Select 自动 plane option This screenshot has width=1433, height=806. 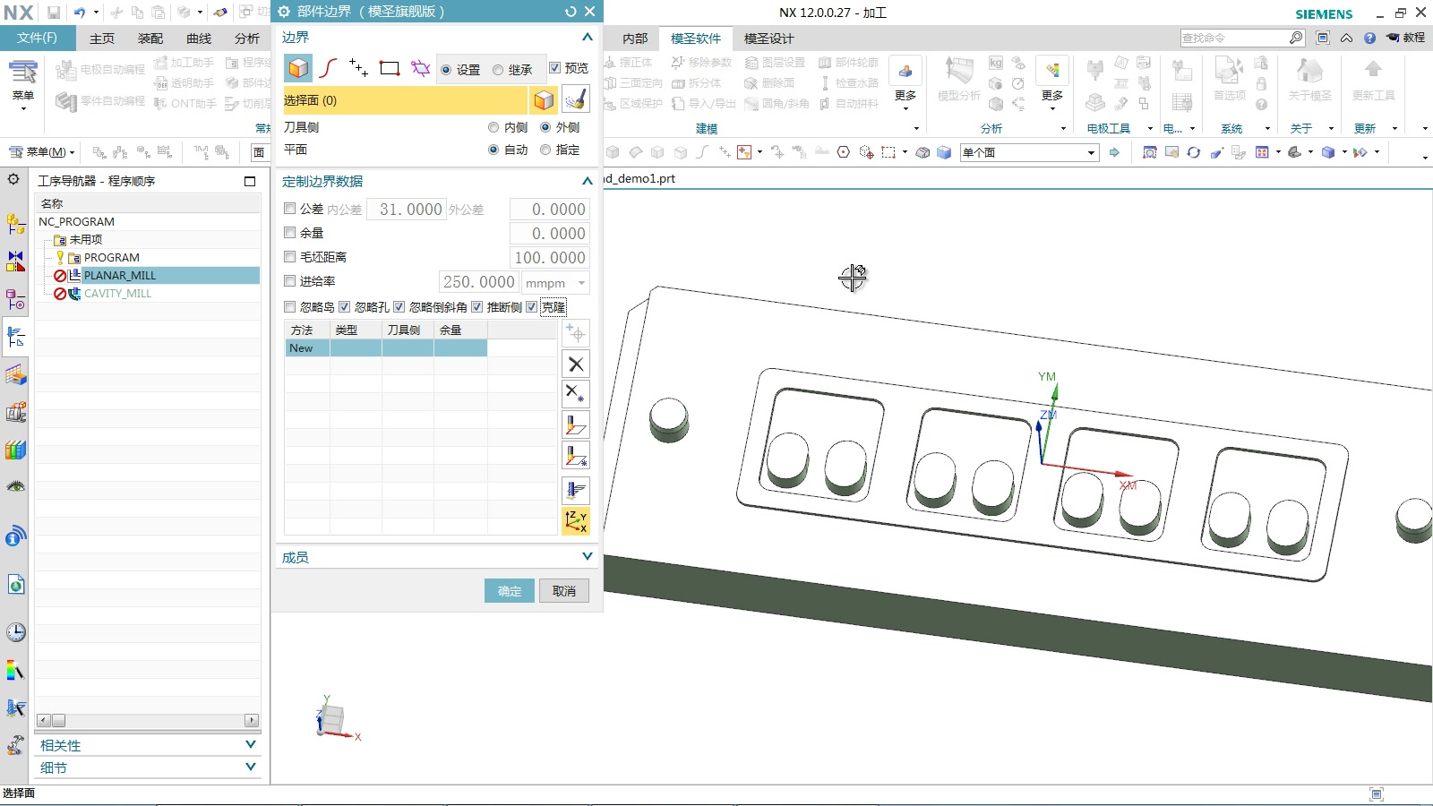click(x=493, y=150)
